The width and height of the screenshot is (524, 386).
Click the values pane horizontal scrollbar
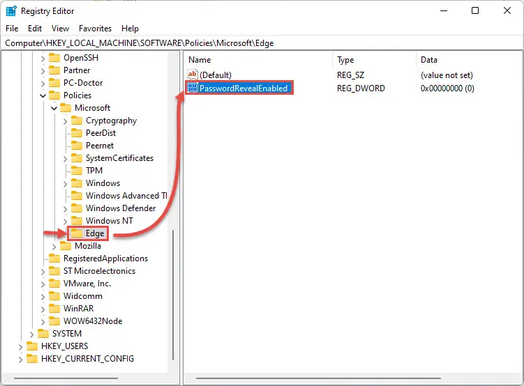click(x=318, y=378)
